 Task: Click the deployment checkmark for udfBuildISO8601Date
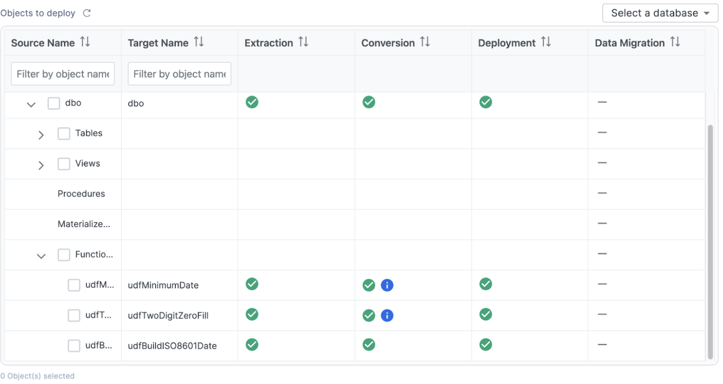coord(485,345)
